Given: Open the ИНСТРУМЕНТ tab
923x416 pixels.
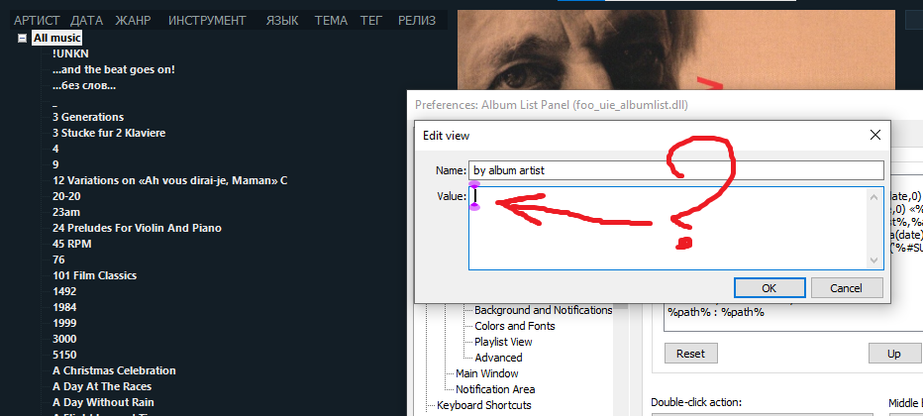Looking at the screenshot, I should 207,21.
